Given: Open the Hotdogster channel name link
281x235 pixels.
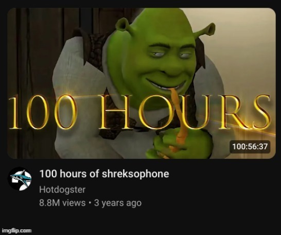Looking at the screenshot, I should pyautogui.click(x=62, y=190).
